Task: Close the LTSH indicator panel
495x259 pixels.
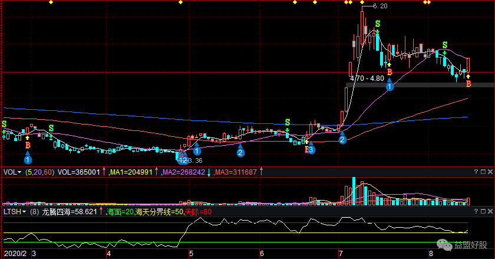Action: pos(489,211)
